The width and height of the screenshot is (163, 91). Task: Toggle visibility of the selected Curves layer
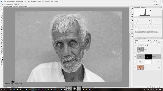click(x=135, y=57)
